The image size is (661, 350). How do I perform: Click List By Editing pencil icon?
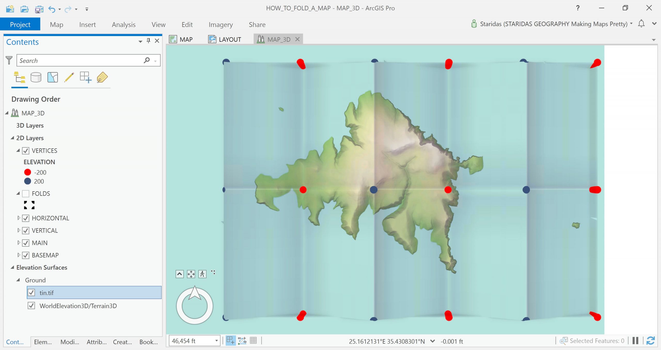[x=69, y=77]
